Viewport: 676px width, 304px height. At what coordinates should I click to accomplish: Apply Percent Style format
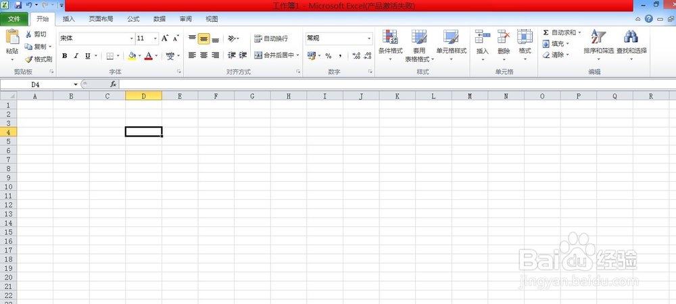point(329,55)
